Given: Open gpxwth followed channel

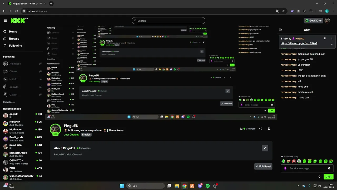Looking at the screenshot, I should 22,87.
